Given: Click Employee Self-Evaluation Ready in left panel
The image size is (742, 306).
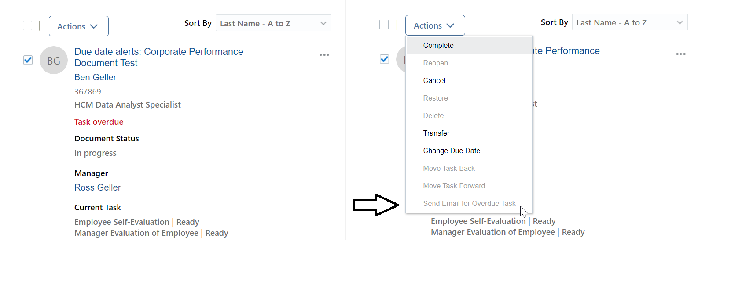Looking at the screenshot, I should (136, 222).
